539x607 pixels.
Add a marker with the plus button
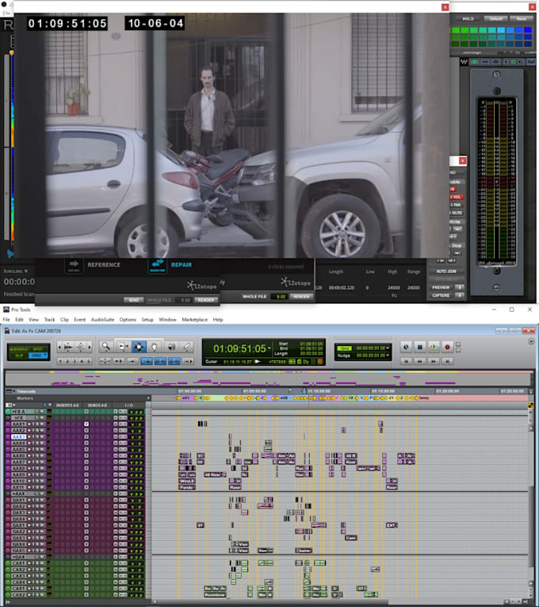[148, 398]
